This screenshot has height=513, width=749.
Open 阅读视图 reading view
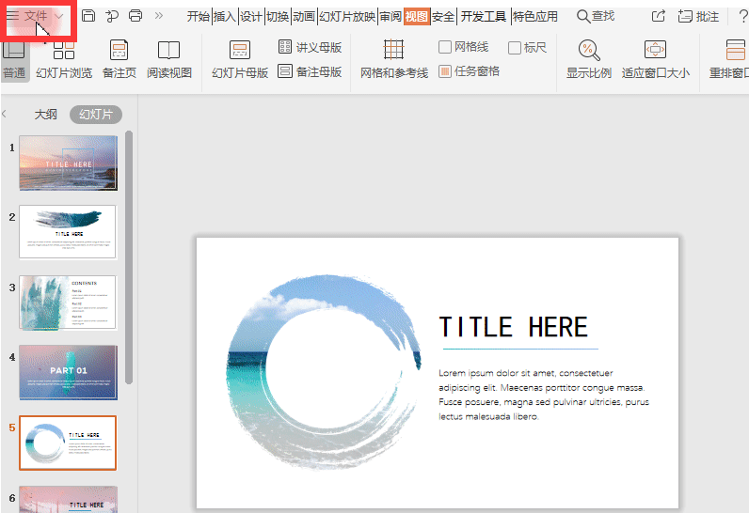[x=169, y=58]
